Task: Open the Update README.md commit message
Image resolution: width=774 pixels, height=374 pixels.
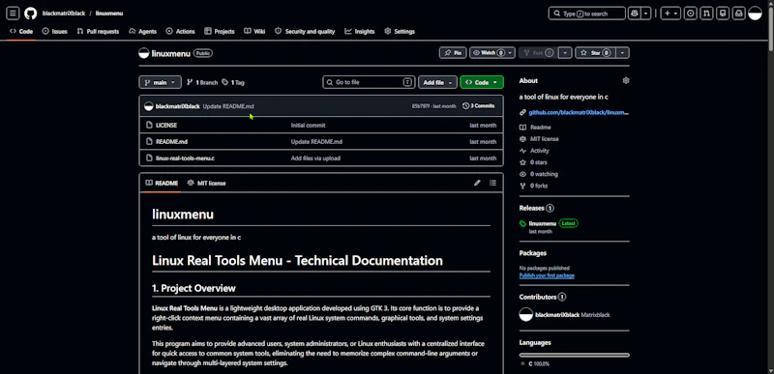Action: pyautogui.click(x=228, y=106)
